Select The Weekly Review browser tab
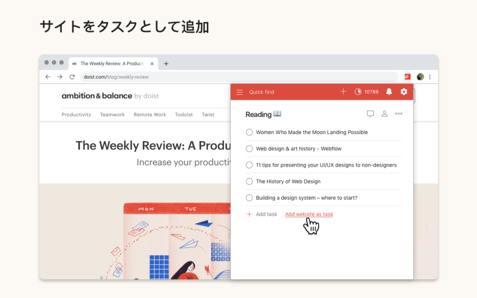 click(113, 63)
